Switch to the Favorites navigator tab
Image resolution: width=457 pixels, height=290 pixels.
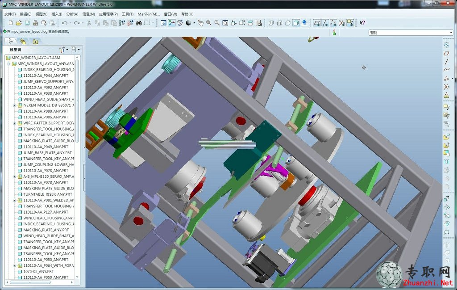point(35,42)
